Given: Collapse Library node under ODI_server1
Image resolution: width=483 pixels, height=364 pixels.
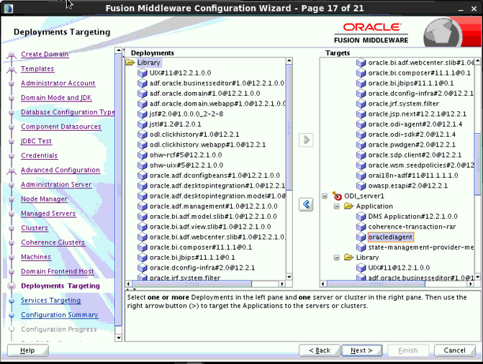Looking at the screenshot, I should tap(337, 258).
